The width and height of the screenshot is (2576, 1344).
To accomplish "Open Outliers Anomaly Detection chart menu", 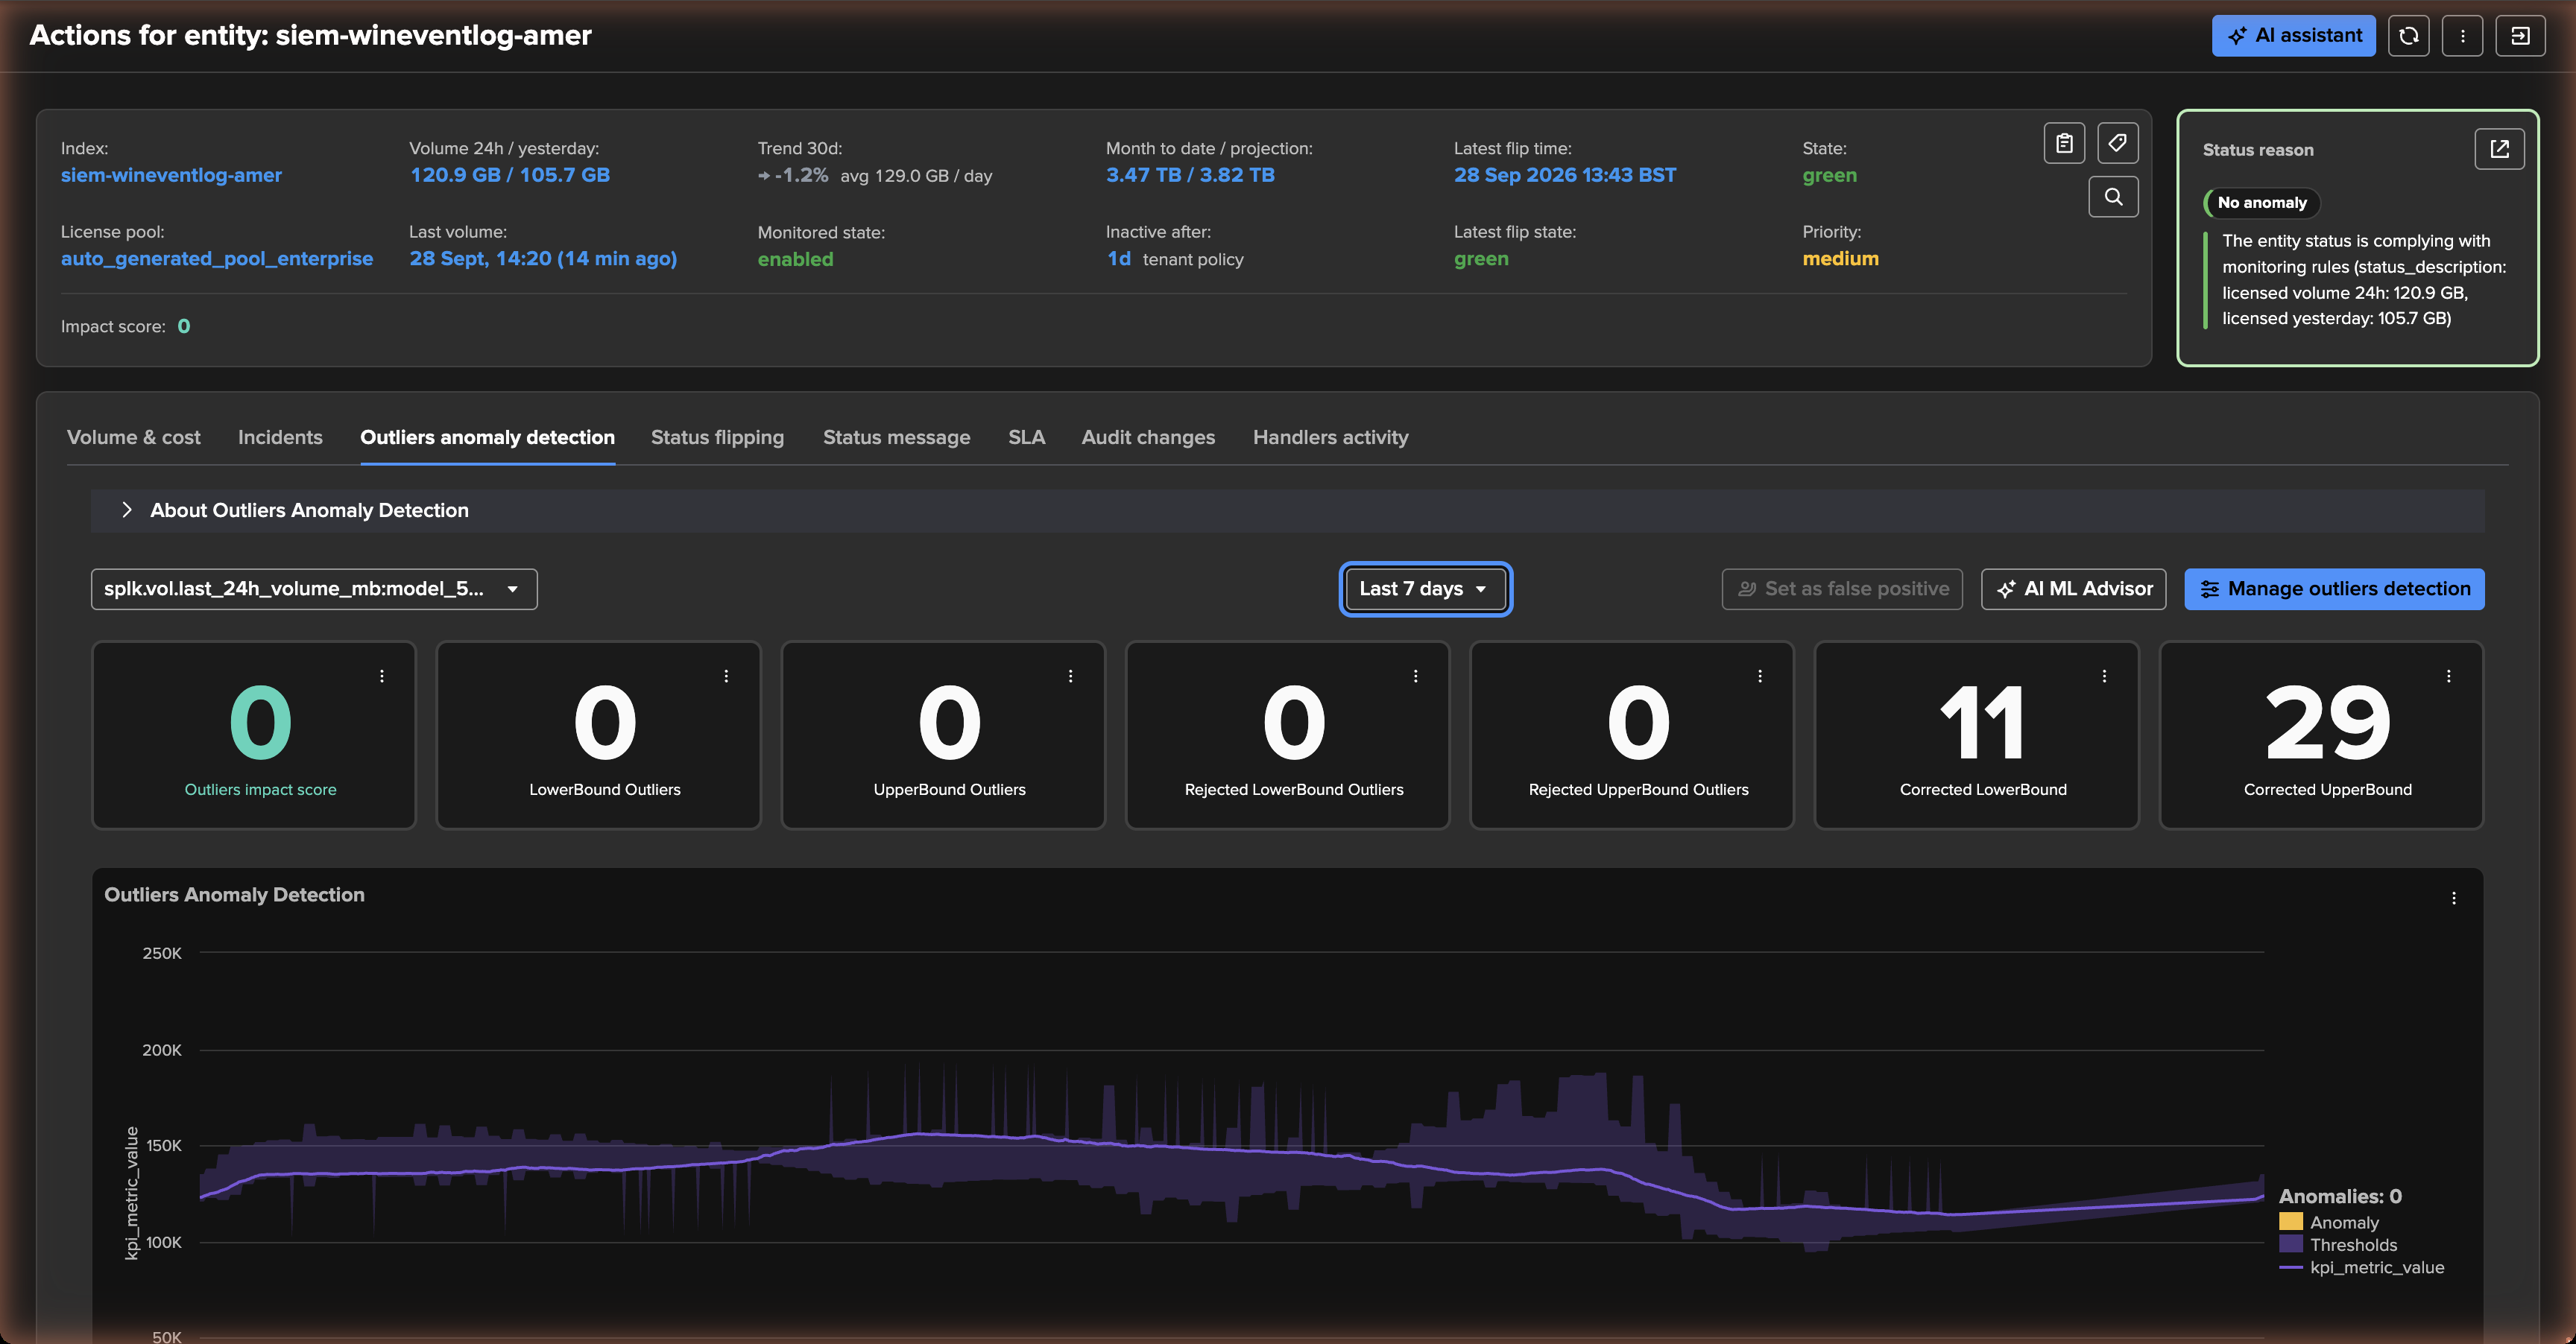I will coord(2453,897).
